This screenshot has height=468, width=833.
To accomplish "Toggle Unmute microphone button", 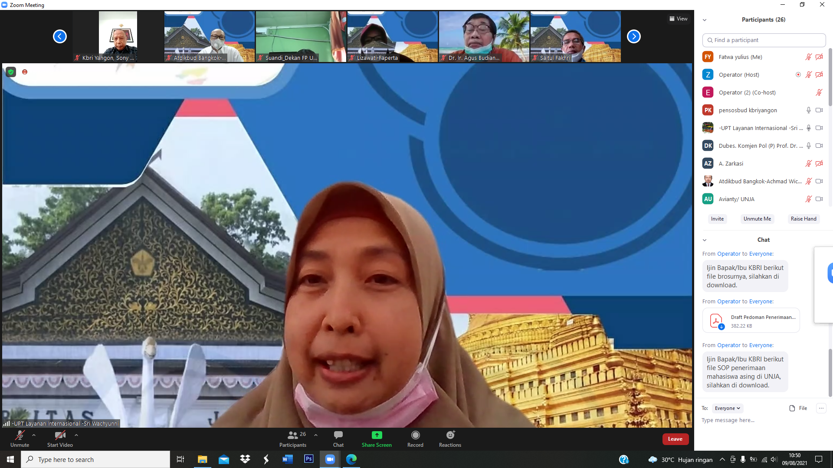I will coord(20,435).
